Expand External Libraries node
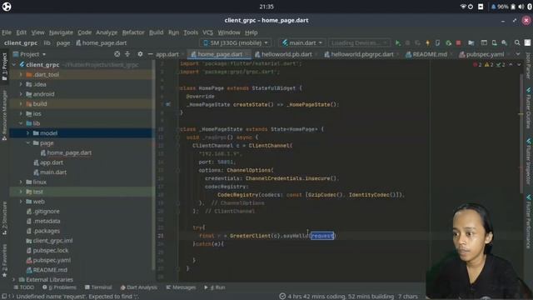The height and width of the screenshot is (300, 533). coord(13,280)
